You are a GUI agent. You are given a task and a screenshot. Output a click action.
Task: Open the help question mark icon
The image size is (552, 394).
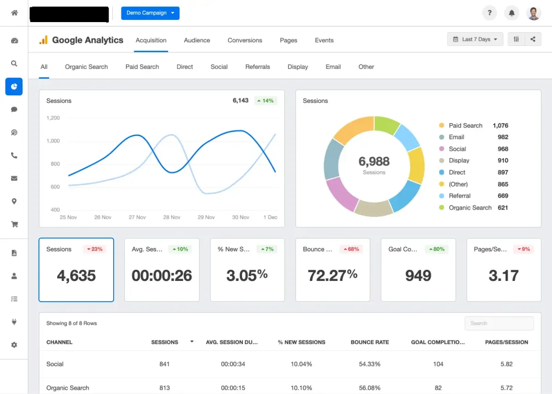coord(489,13)
